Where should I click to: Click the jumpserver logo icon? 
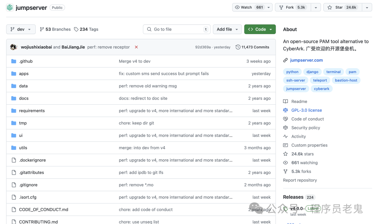click(10, 7)
